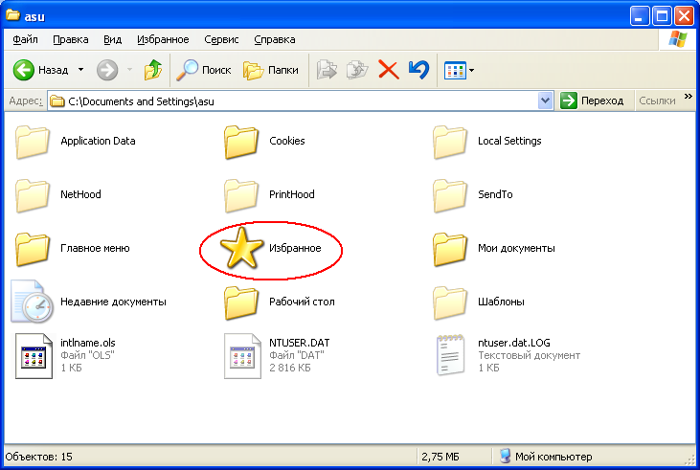Expand the address bar dropdown arrow
The width and height of the screenshot is (700, 470).
[545, 101]
